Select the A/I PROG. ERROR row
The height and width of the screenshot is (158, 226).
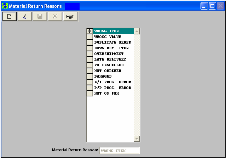coord(113,82)
